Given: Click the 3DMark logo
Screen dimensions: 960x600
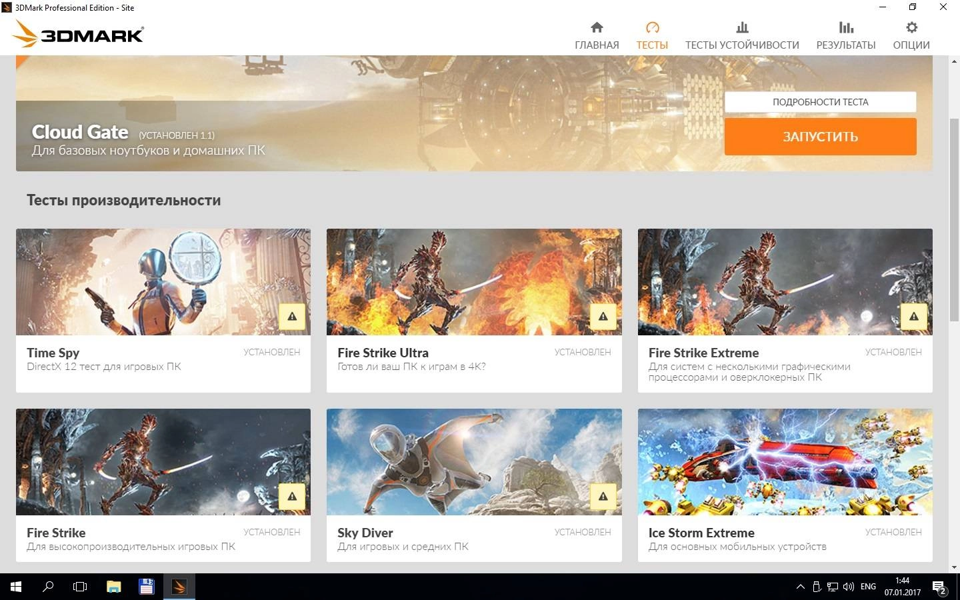Looking at the screenshot, I should tap(79, 34).
